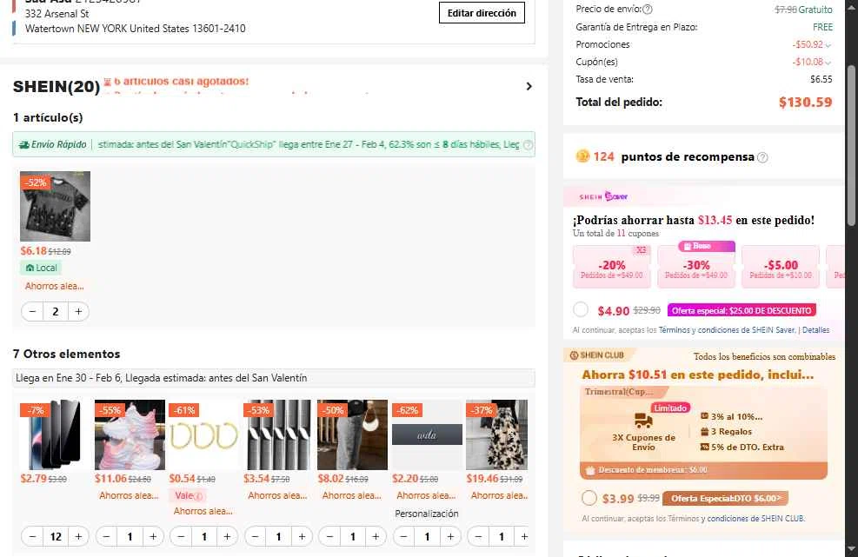Increase quantity of the $2.79 screen protector
This screenshot has width=858, height=557.
[x=78, y=537]
